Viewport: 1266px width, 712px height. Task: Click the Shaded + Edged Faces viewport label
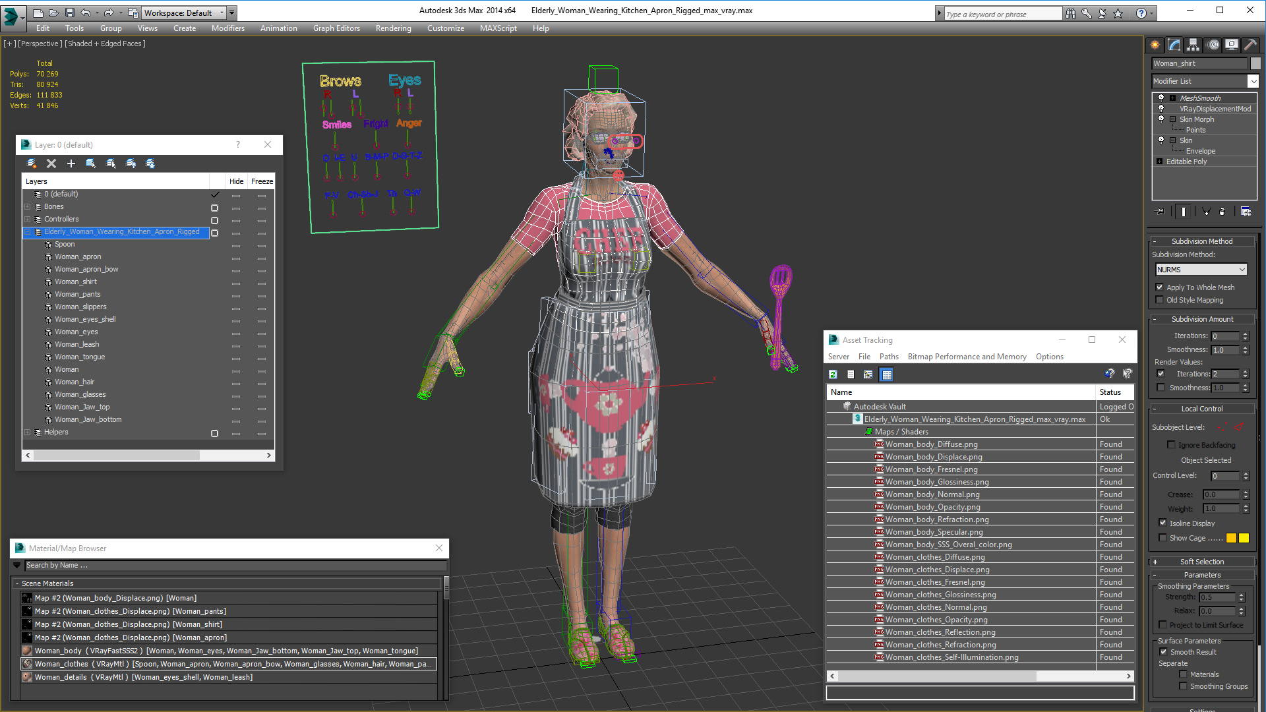click(105, 44)
